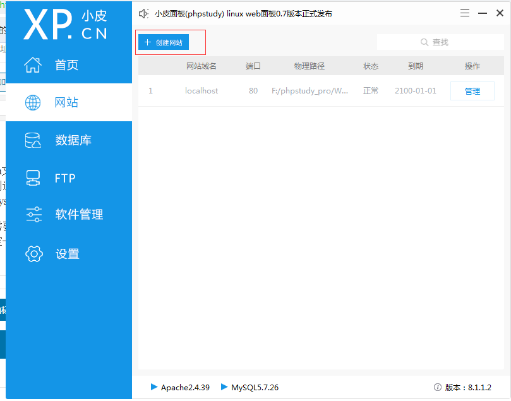Click the MySQL play status icon

coord(224,387)
